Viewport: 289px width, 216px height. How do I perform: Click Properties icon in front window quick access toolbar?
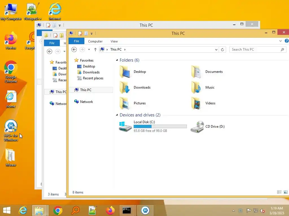point(80,33)
